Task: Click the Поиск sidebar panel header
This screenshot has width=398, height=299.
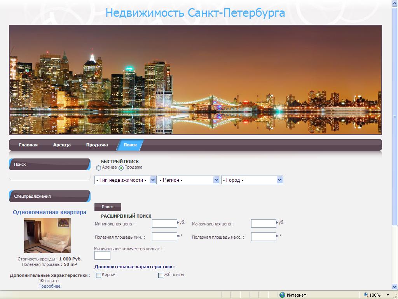Action: [x=50, y=164]
